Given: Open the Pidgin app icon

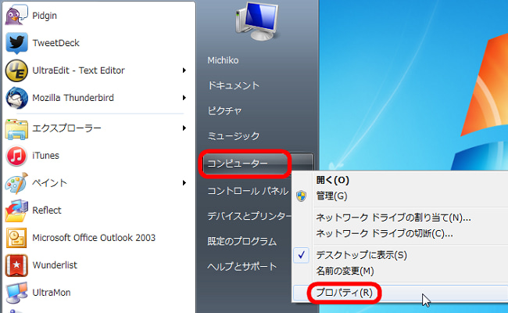Looking at the screenshot, I should click(x=16, y=15).
